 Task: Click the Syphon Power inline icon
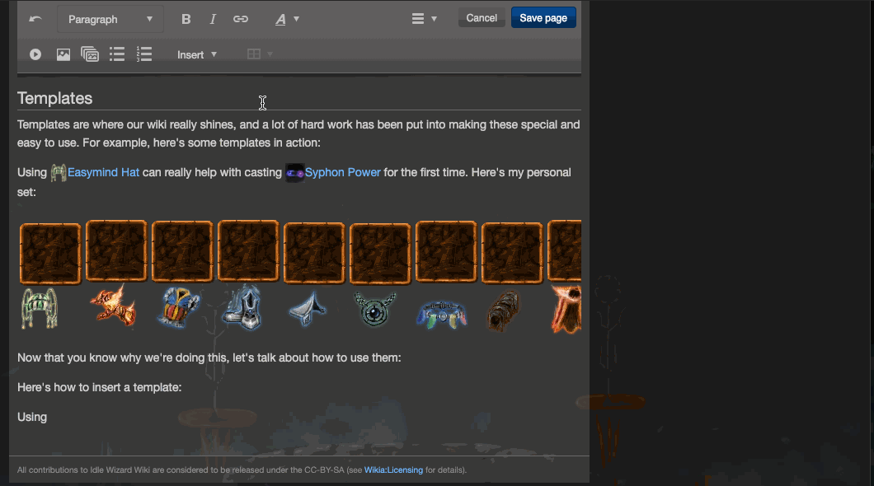coord(295,173)
